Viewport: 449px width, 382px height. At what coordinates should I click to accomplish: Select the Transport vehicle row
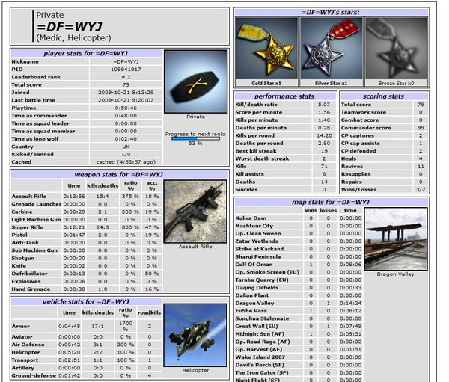(87, 360)
